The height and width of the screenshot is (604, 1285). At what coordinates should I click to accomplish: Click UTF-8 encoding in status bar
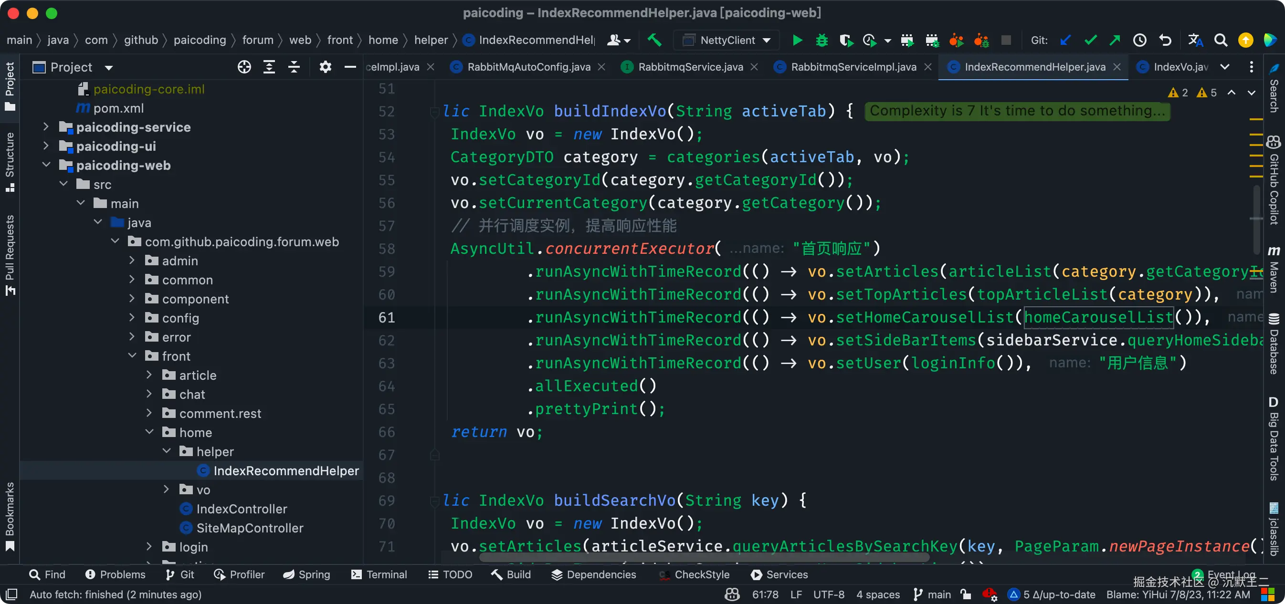click(x=829, y=594)
